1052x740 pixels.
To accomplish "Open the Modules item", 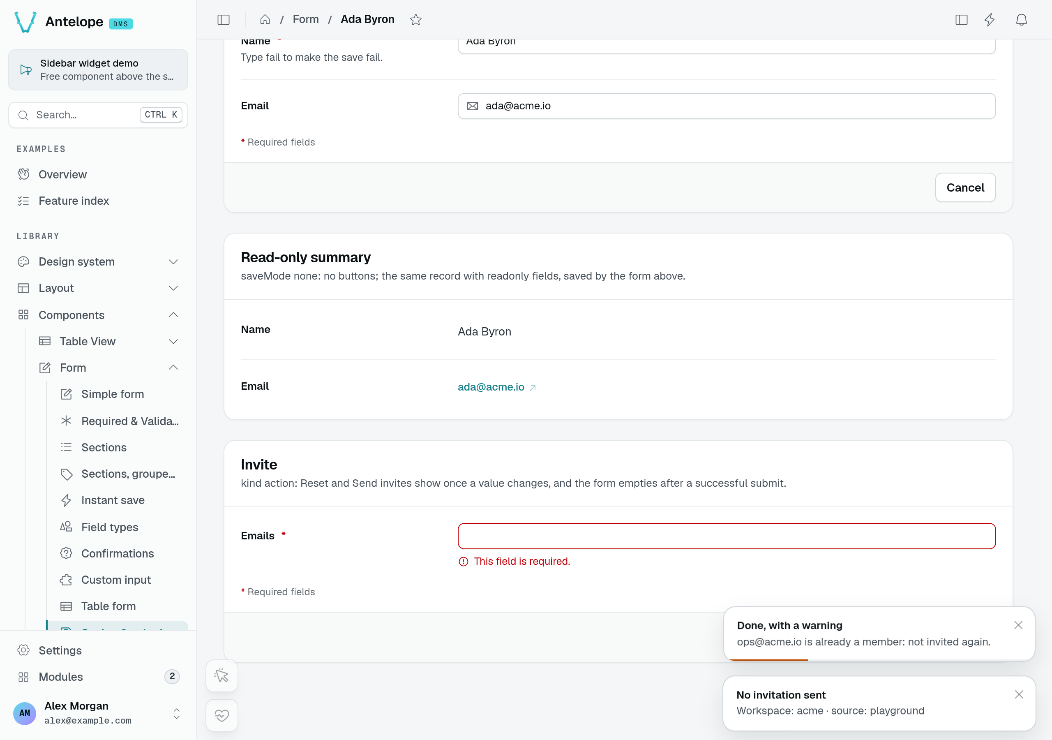I will (98, 676).
